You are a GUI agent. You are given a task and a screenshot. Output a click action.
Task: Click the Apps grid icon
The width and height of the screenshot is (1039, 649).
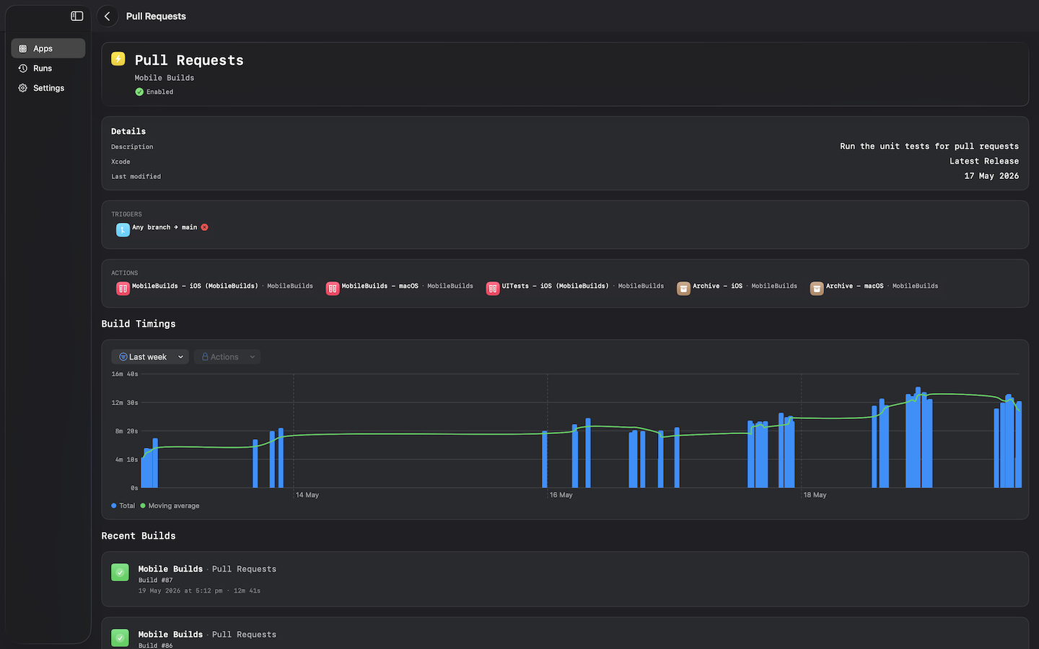tap(23, 48)
